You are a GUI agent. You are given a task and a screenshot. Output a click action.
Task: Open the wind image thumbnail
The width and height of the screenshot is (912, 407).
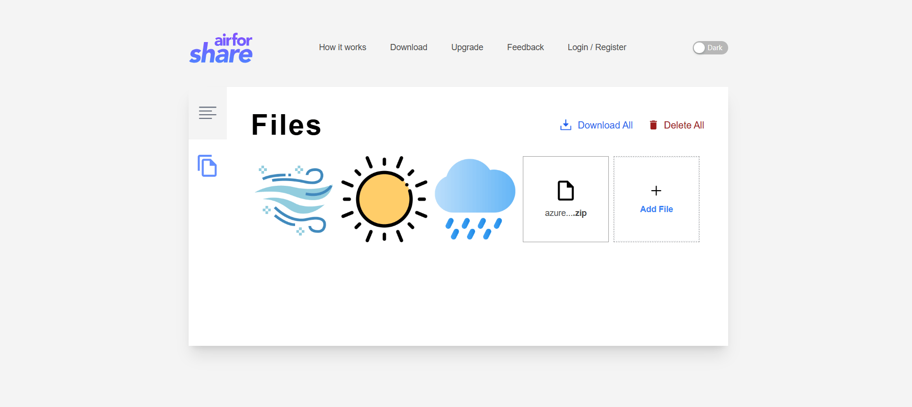tap(294, 199)
